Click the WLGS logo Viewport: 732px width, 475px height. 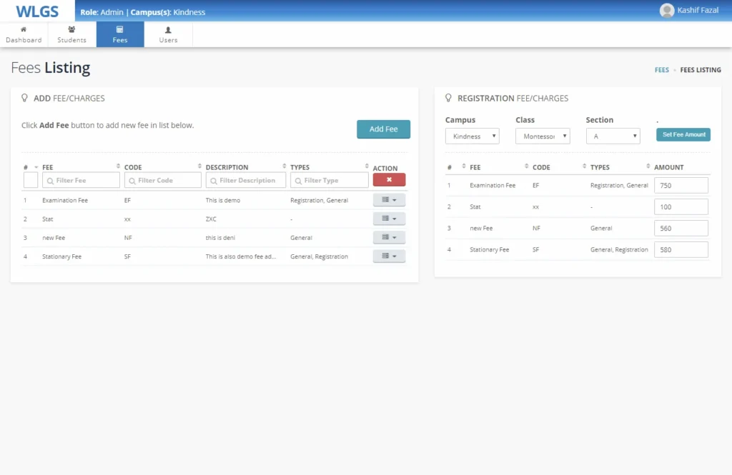[36, 11]
